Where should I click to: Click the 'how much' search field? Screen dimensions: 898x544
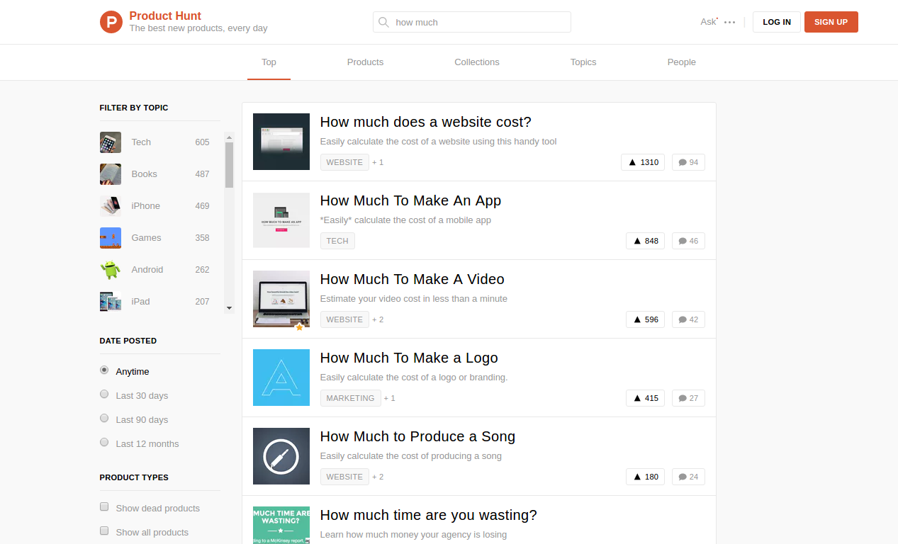pos(478,22)
